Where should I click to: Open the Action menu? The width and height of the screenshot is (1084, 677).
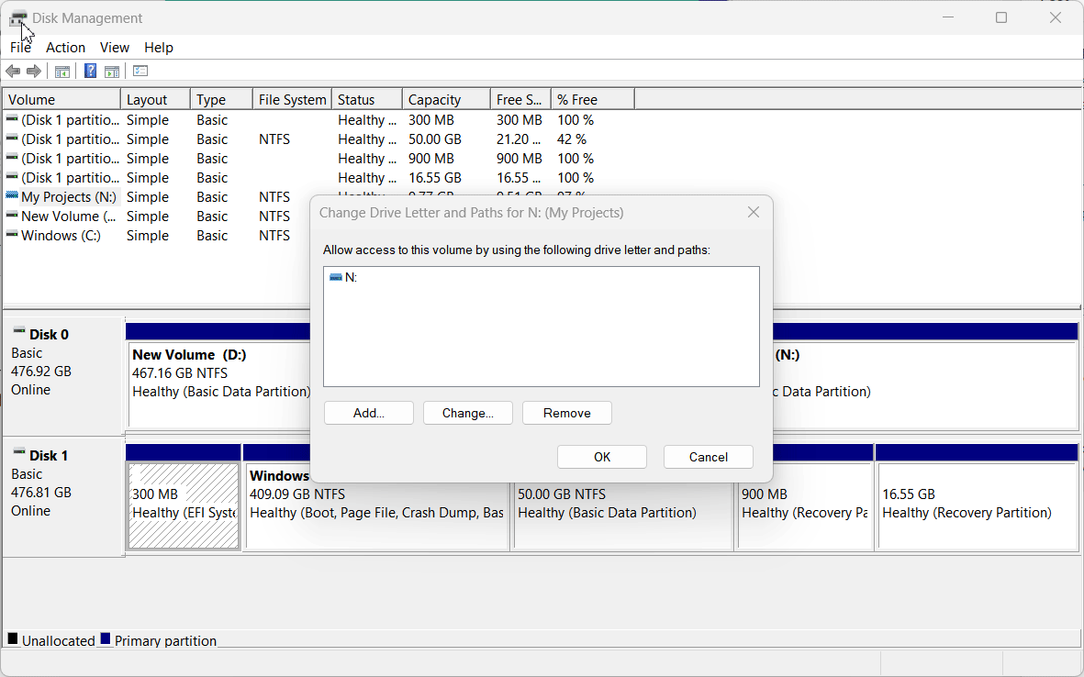tap(66, 48)
